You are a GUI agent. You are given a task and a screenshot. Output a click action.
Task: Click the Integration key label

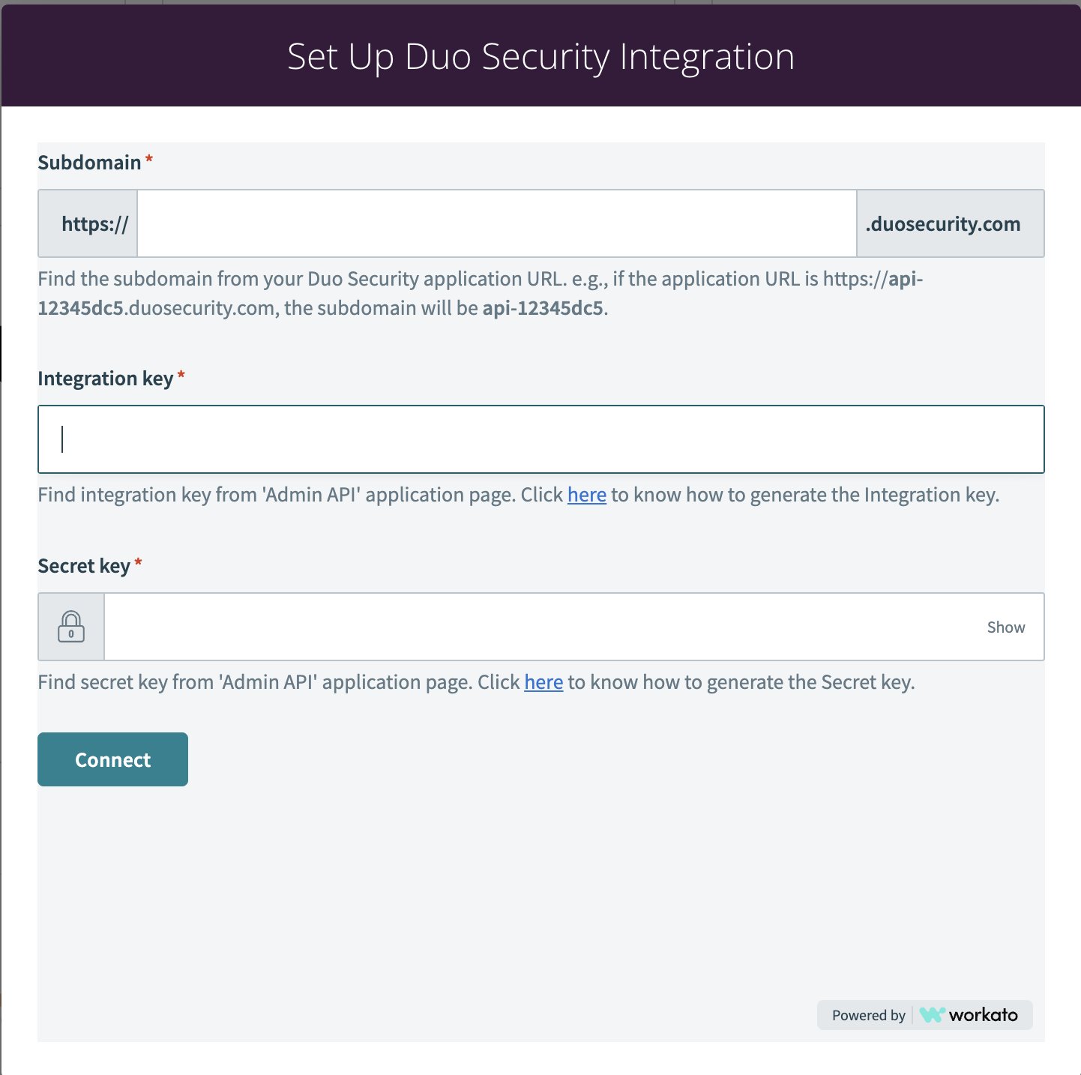coord(106,379)
